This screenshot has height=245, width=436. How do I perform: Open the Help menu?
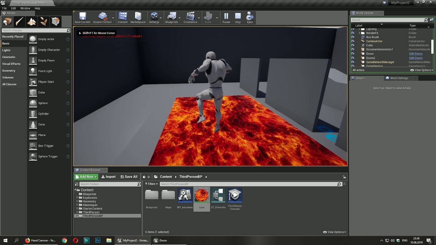pos(37,8)
